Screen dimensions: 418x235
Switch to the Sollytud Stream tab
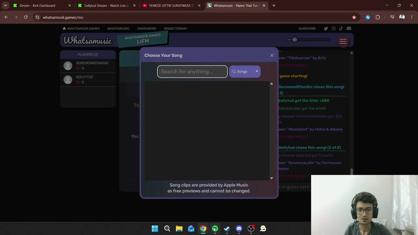106,6
